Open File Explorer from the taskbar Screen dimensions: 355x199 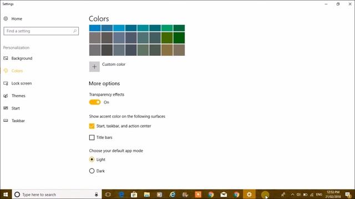146,195
